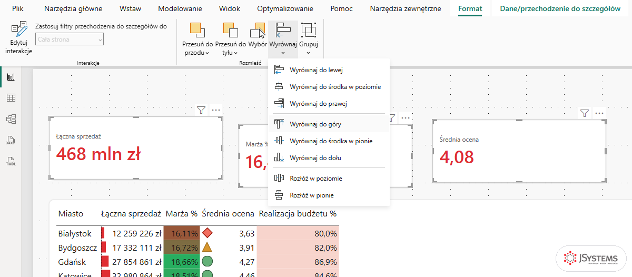Select the Łączna sprzedaż card value 468 mln zł
The image size is (632, 277).
pos(98,154)
